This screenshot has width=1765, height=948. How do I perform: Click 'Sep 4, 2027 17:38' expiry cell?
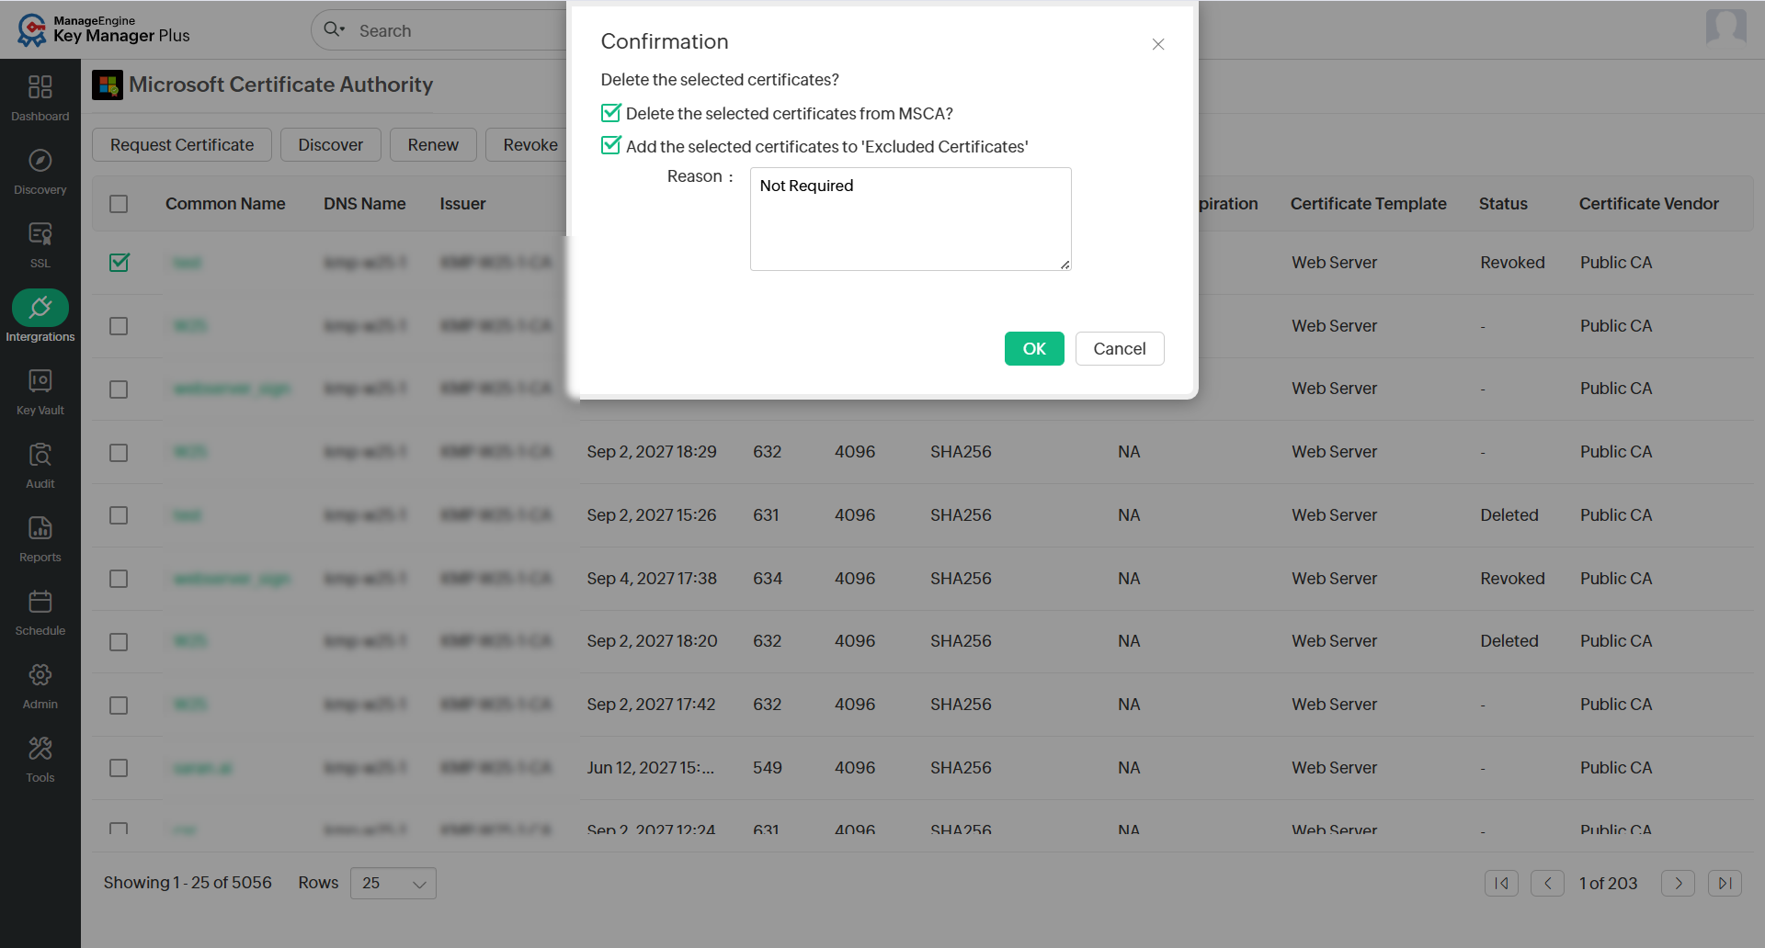652,579
